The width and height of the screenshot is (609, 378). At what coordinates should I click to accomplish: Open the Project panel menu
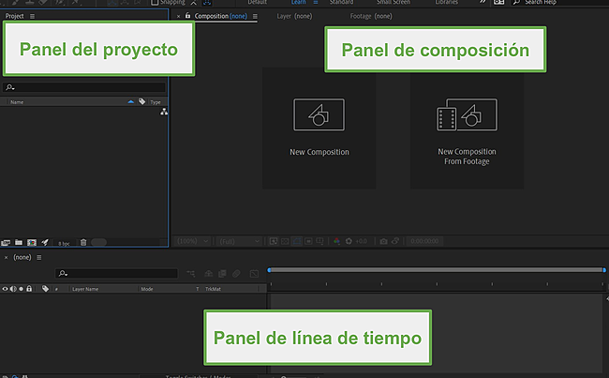click(32, 16)
